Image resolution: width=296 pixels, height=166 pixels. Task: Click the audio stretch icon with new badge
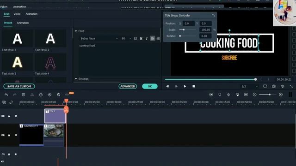point(67,95)
